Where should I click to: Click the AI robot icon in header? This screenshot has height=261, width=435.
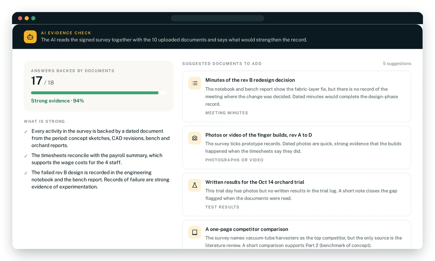[x=30, y=37]
